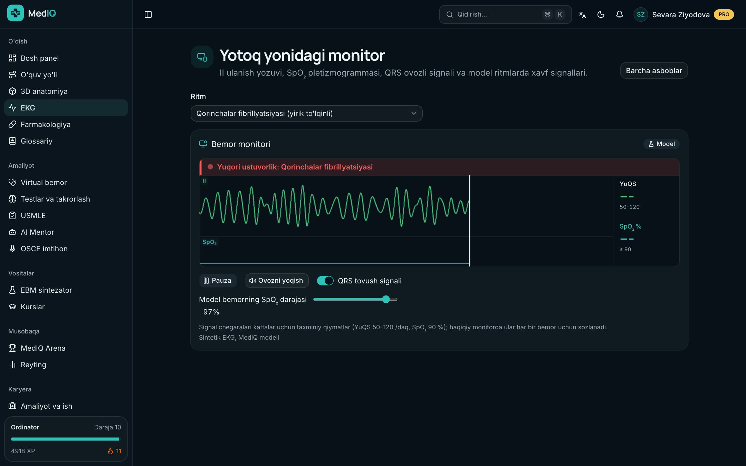Open Amaliyot va ish
The image size is (746, 466).
[66, 406]
